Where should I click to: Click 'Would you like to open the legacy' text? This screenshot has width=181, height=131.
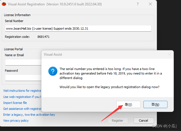[x=109, y=87]
